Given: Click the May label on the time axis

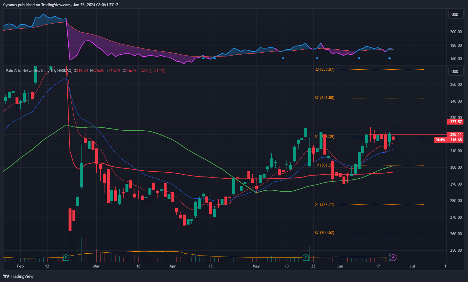Looking at the screenshot, I should [256, 266].
